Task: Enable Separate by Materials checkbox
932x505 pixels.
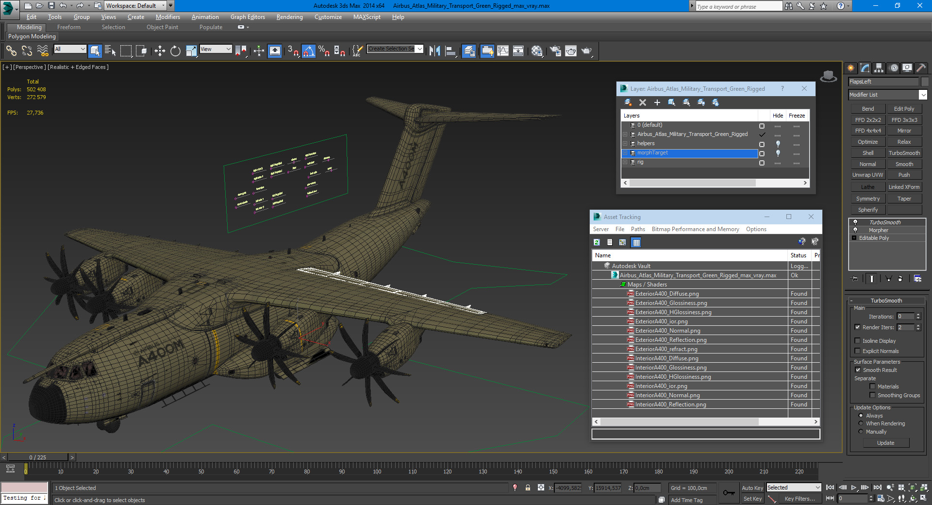Action: [x=872, y=387]
